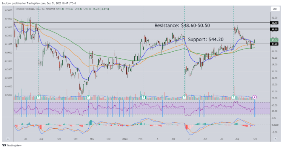Click the Oct label on the time axis
Viewport: 283px width, 149px height.
point(75,139)
